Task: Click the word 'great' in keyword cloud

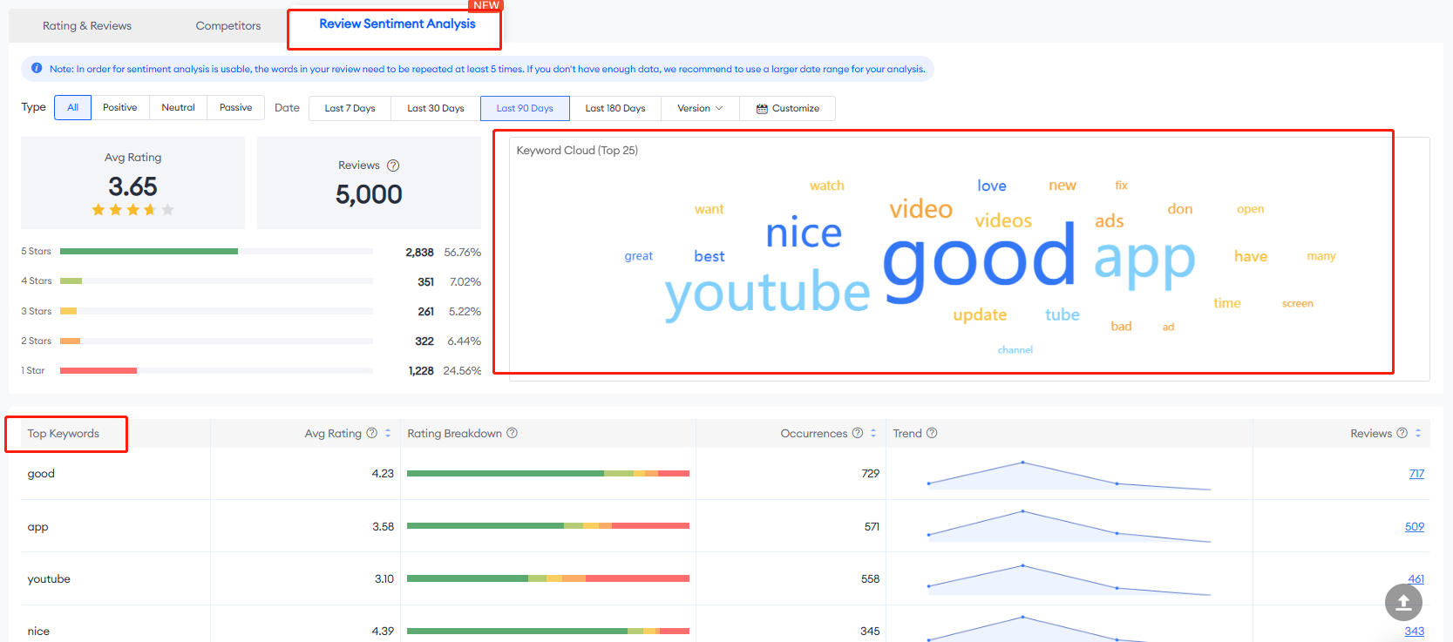Action: (x=639, y=256)
